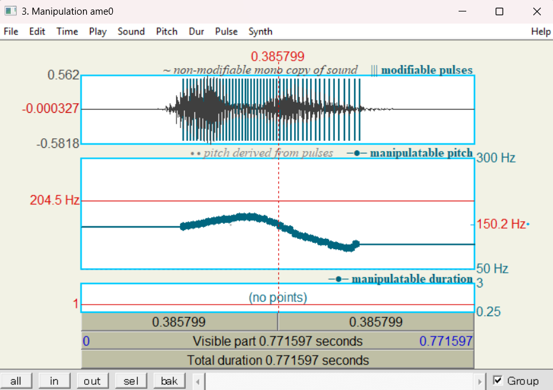
Task: Click the right scroll arrow
Action: click(480, 382)
